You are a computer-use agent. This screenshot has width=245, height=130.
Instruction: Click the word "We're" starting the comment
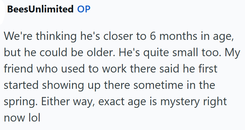(x=18, y=36)
